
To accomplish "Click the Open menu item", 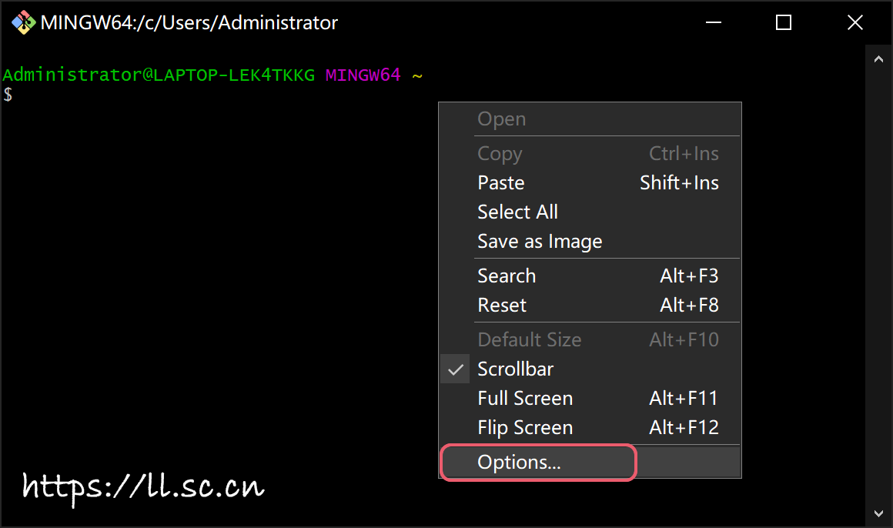I will (x=501, y=119).
